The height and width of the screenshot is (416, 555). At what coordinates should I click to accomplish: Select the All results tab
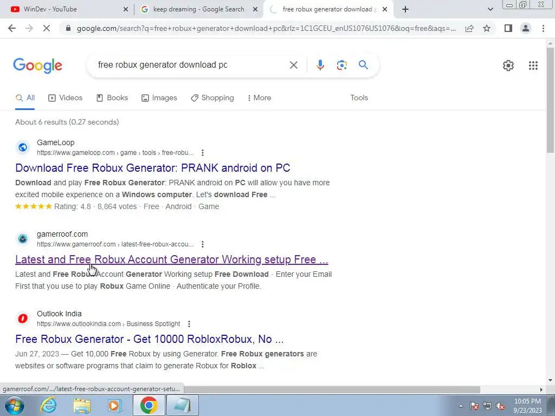click(x=25, y=98)
